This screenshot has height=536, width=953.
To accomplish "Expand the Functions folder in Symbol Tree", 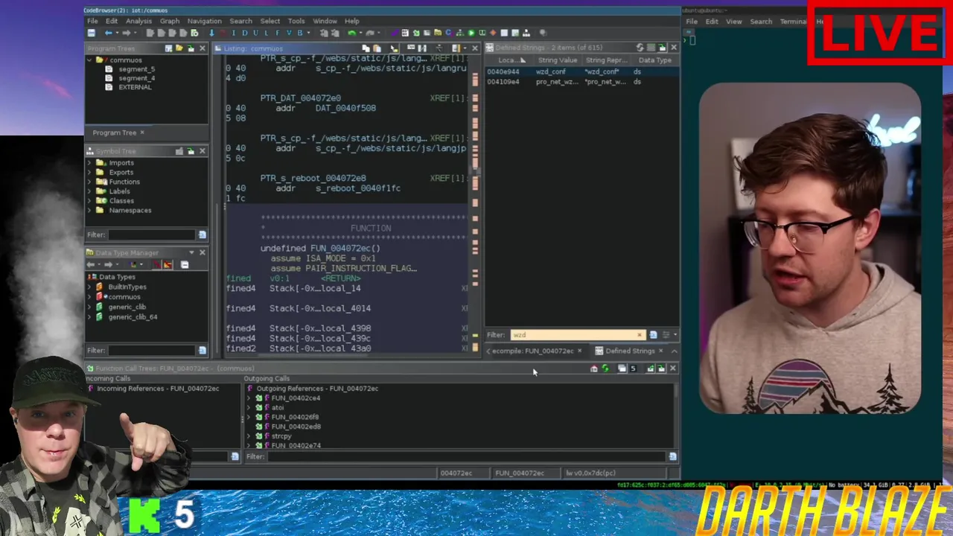I will pos(90,182).
